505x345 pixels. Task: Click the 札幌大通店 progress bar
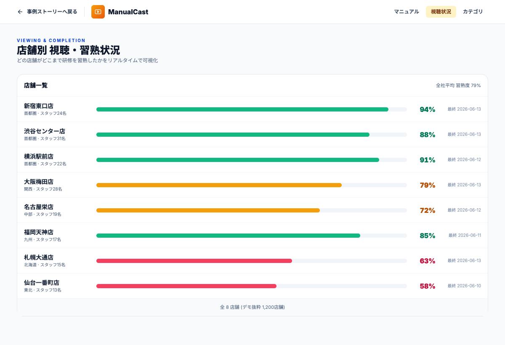(252, 261)
